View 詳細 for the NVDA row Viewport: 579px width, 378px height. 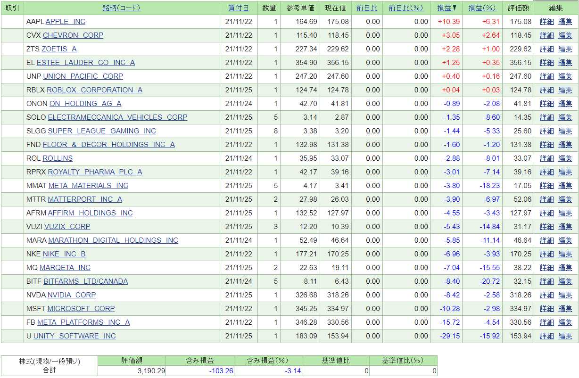tap(547, 295)
